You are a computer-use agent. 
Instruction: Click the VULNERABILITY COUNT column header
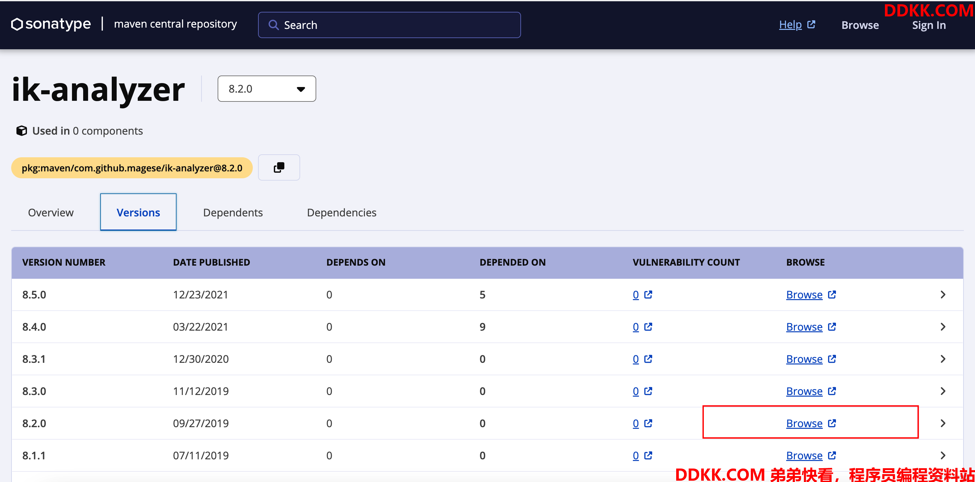(x=686, y=262)
